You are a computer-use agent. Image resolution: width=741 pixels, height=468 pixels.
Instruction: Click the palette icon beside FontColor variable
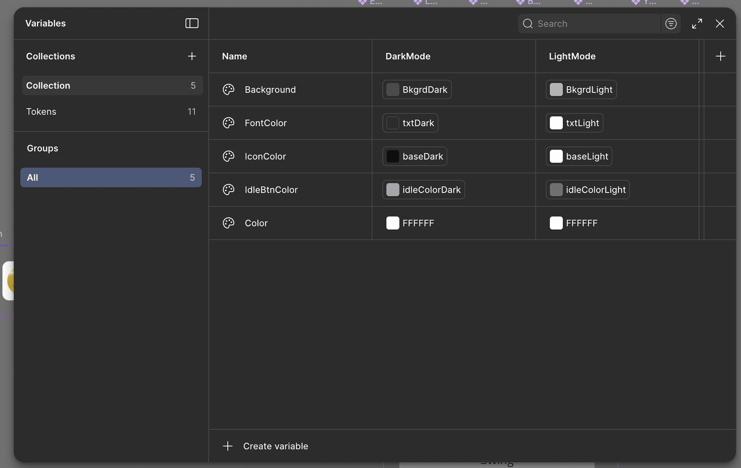(x=228, y=123)
